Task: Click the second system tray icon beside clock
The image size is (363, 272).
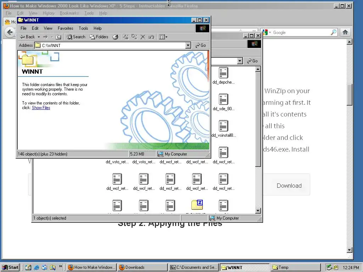Action: pyautogui.click(x=336, y=267)
